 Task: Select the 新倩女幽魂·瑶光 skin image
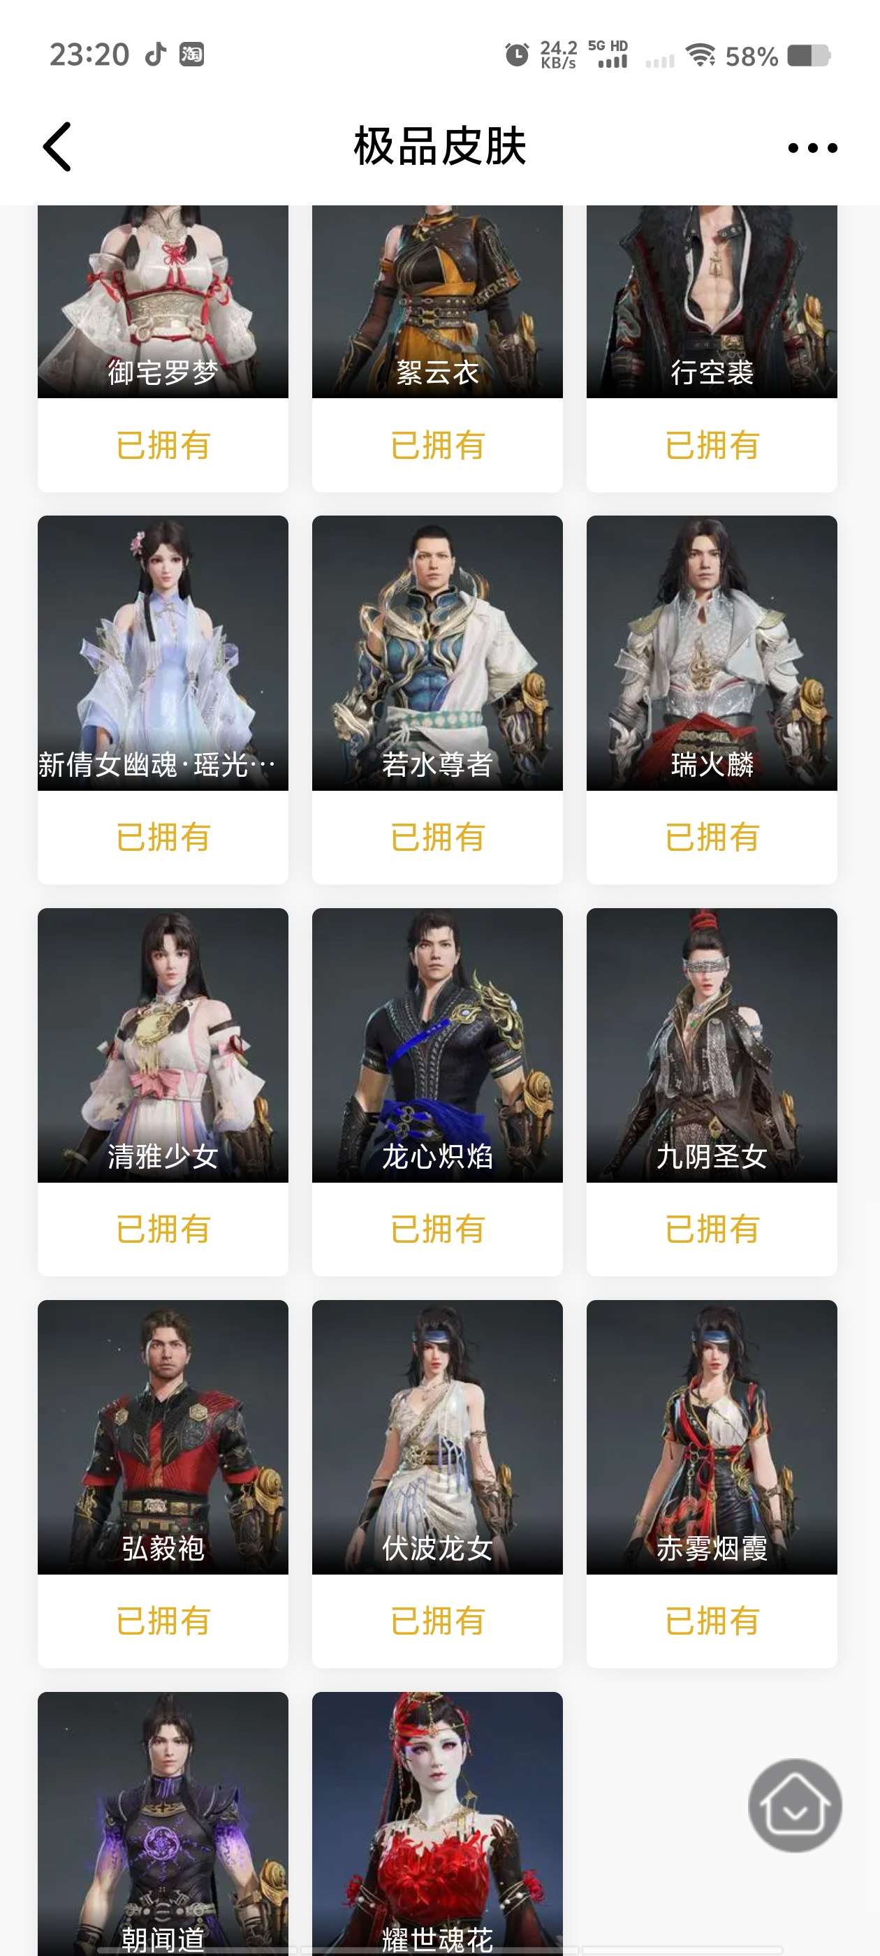pyautogui.click(x=163, y=653)
